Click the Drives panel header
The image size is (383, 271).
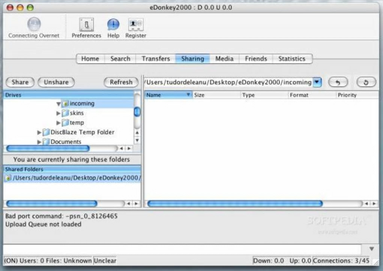[x=69, y=95]
